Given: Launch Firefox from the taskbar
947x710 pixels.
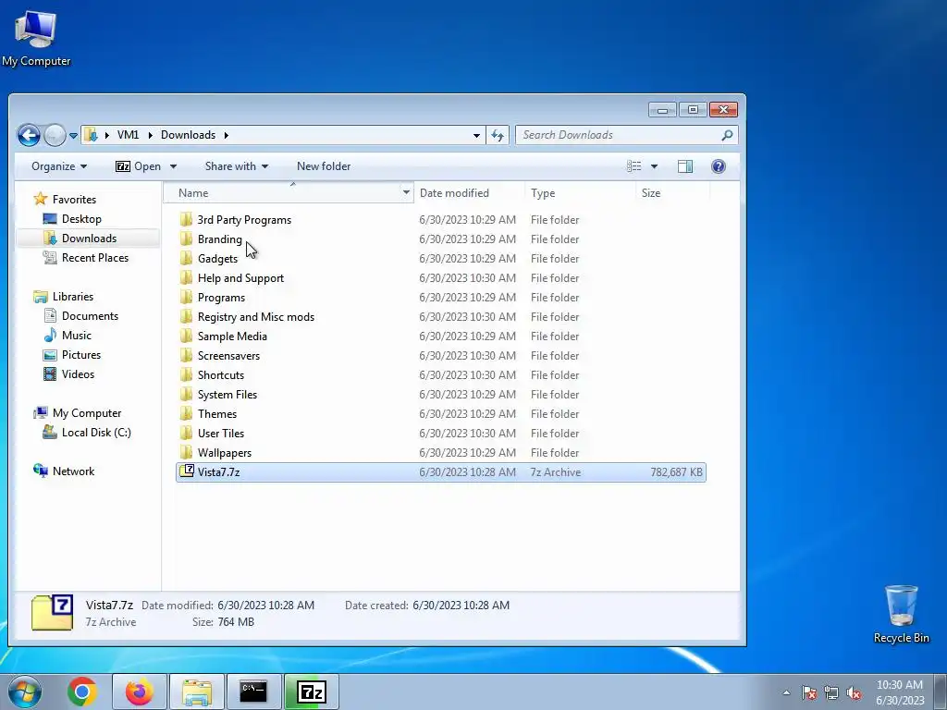Looking at the screenshot, I should (139, 692).
